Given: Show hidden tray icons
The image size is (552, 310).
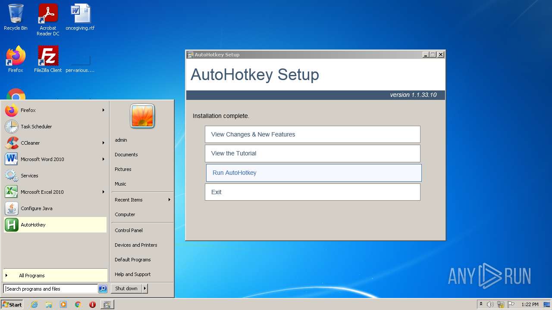Looking at the screenshot, I should 481,304.
